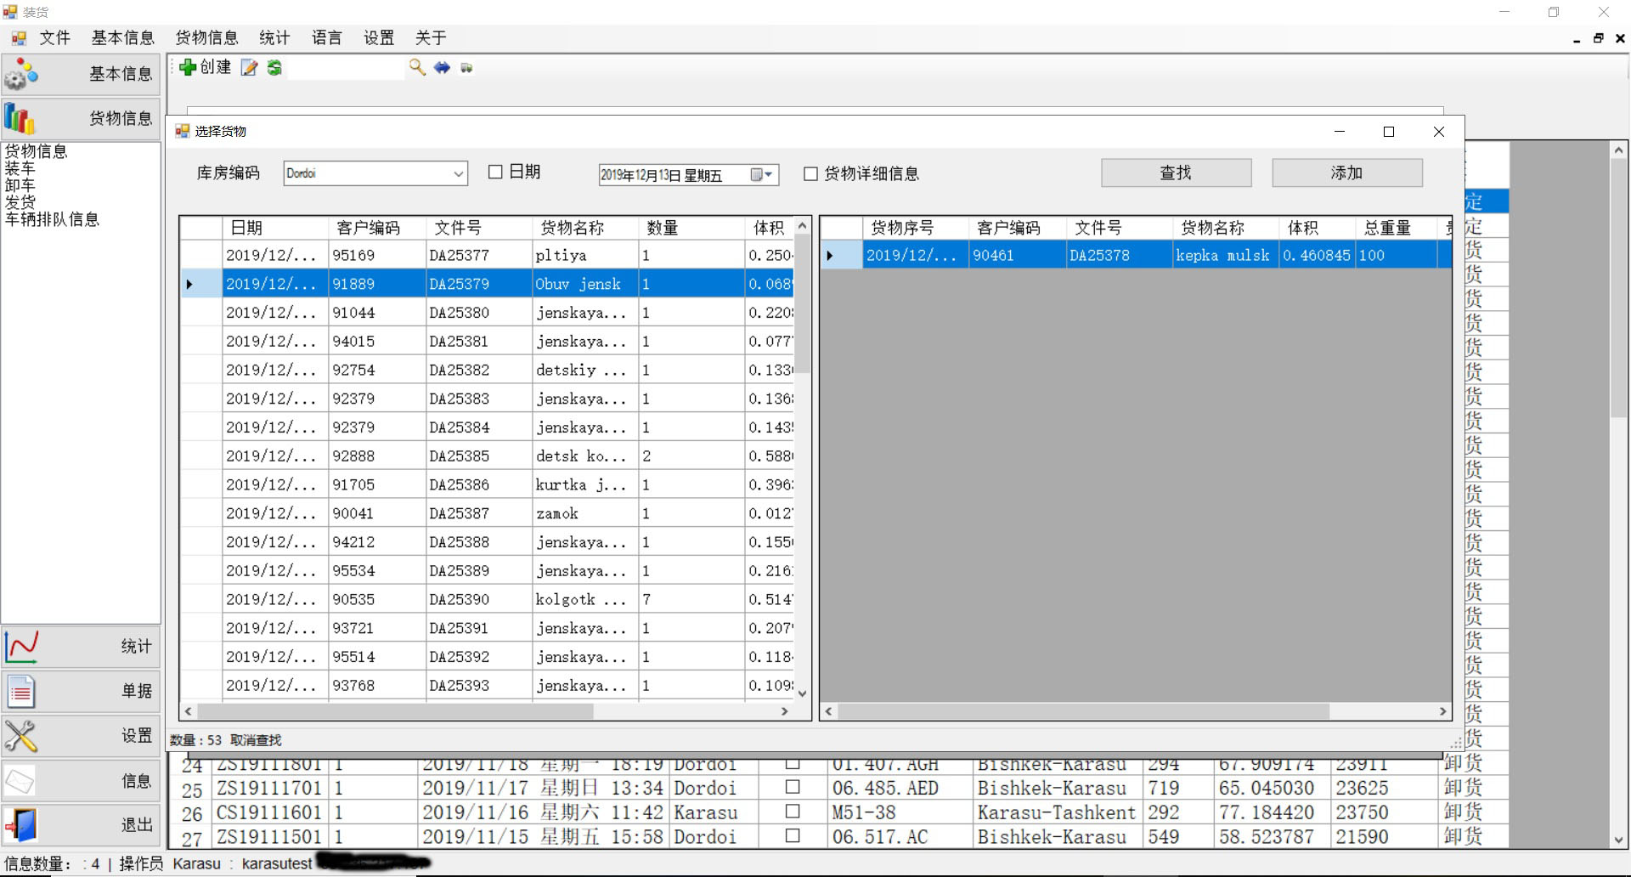This screenshot has width=1631, height=877.
Task: Check the box in Karasu row 26
Action: (x=793, y=812)
